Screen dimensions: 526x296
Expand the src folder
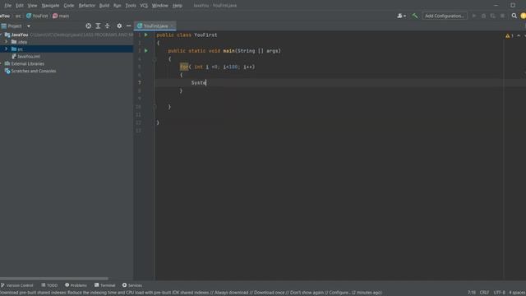pyautogui.click(x=6, y=49)
